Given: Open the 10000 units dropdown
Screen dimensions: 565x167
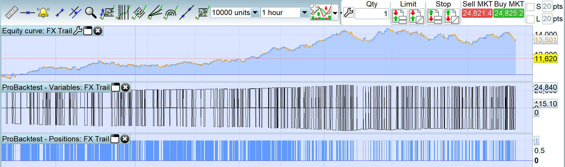Looking at the screenshot, I should pyautogui.click(x=256, y=13).
